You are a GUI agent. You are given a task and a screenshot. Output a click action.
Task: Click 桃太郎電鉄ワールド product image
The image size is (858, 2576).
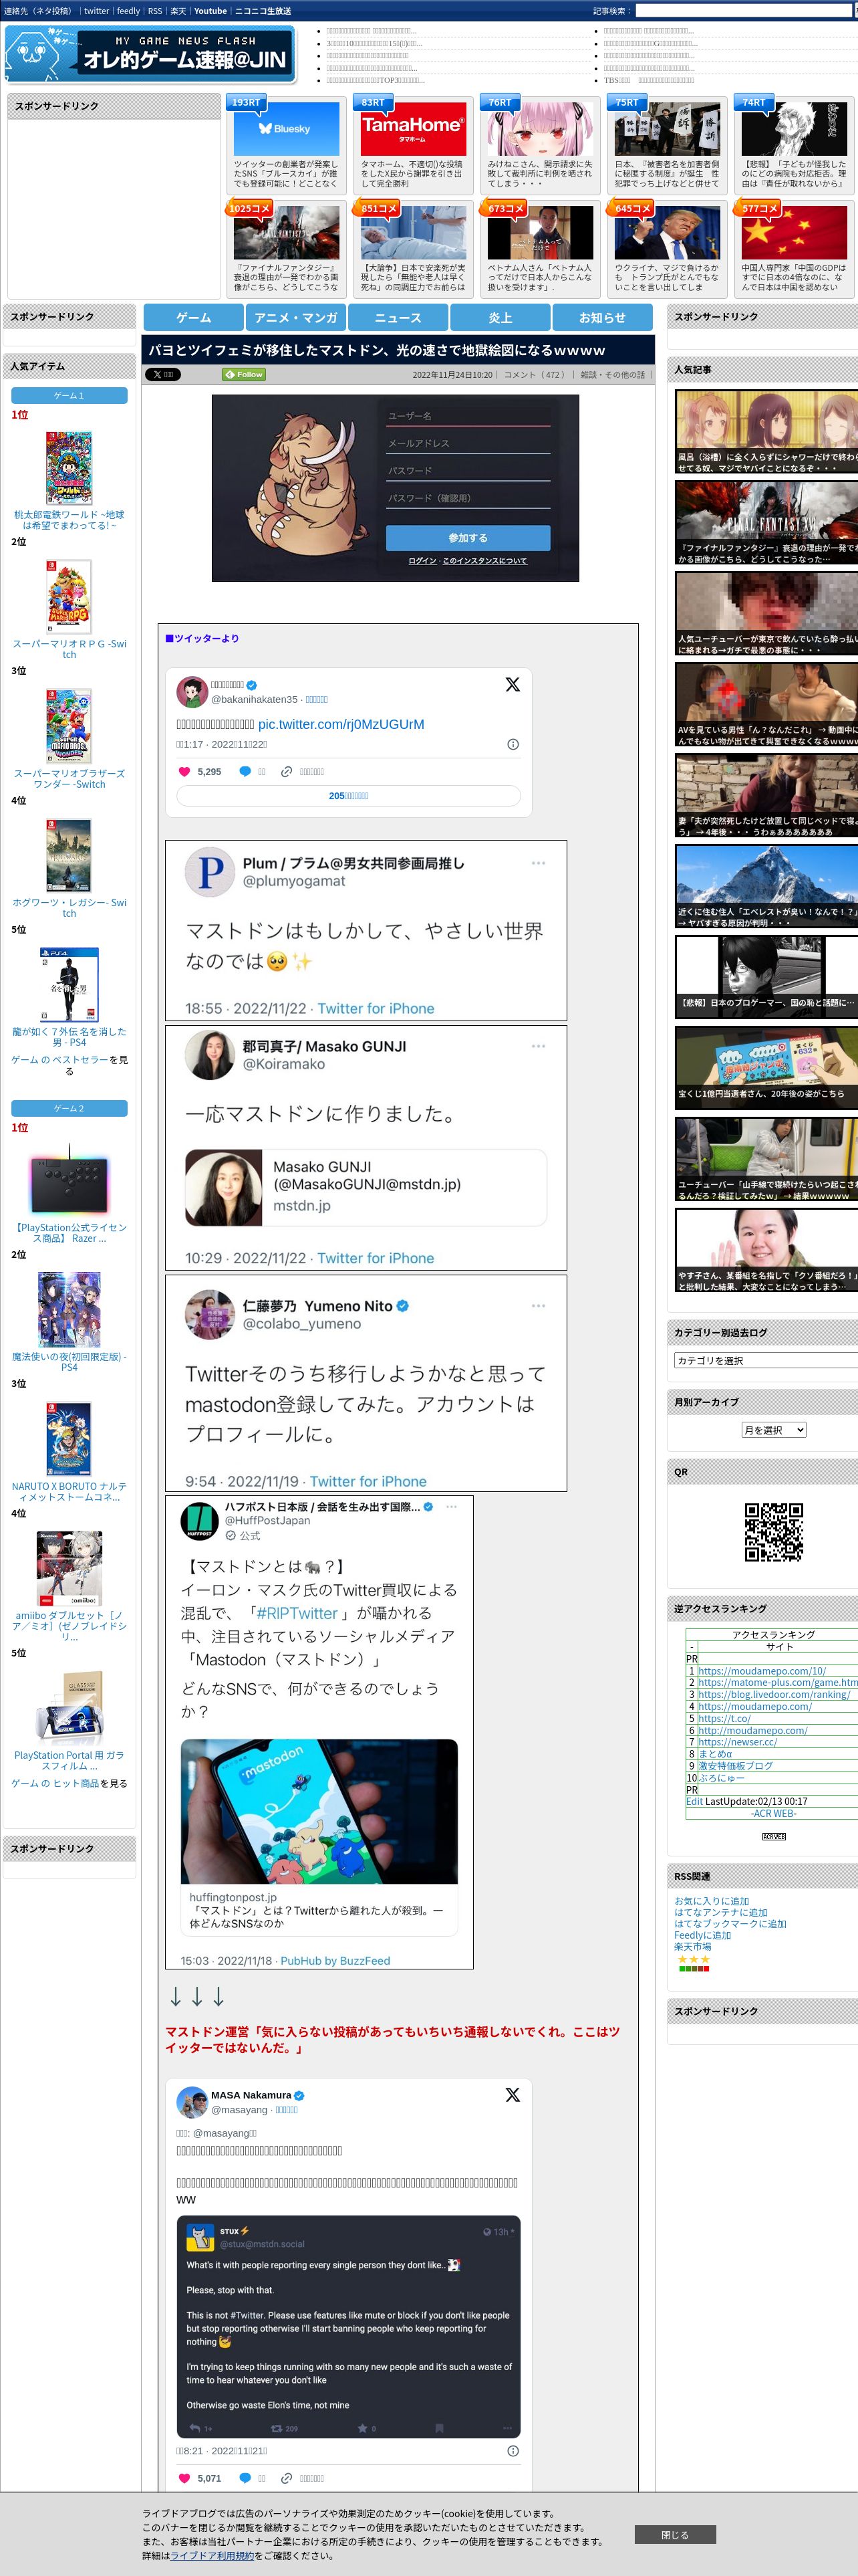(x=69, y=468)
